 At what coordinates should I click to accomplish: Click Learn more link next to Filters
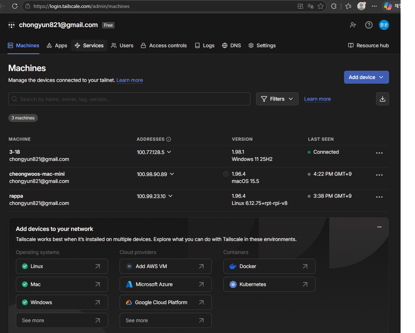click(317, 99)
